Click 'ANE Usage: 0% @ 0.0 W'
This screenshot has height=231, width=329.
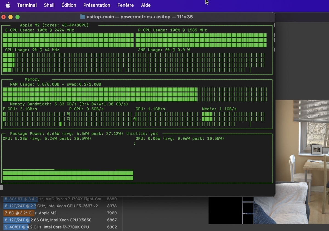pyautogui.click(x=164, y=50)
